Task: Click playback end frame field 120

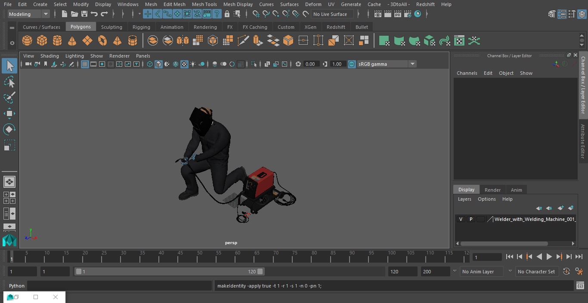Action: [402, 272]
